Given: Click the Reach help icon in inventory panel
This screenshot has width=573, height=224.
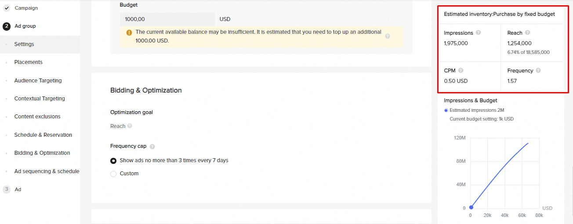Looking at the screenshot, I should (x=527, y=33).
